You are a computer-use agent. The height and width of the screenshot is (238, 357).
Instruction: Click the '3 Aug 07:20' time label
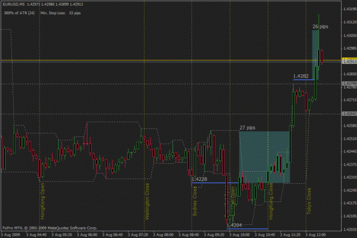pyautogui.click(x=138, y=235)
